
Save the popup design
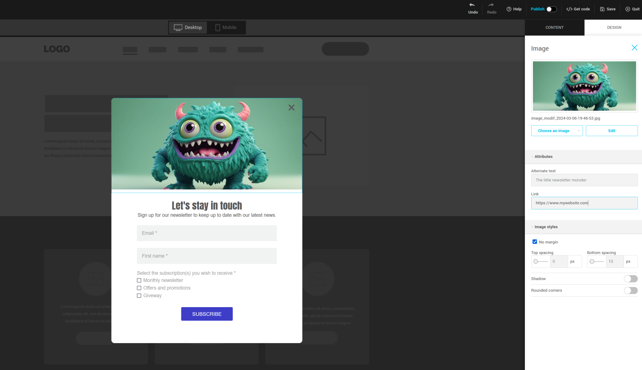click(x=607, y=9)
